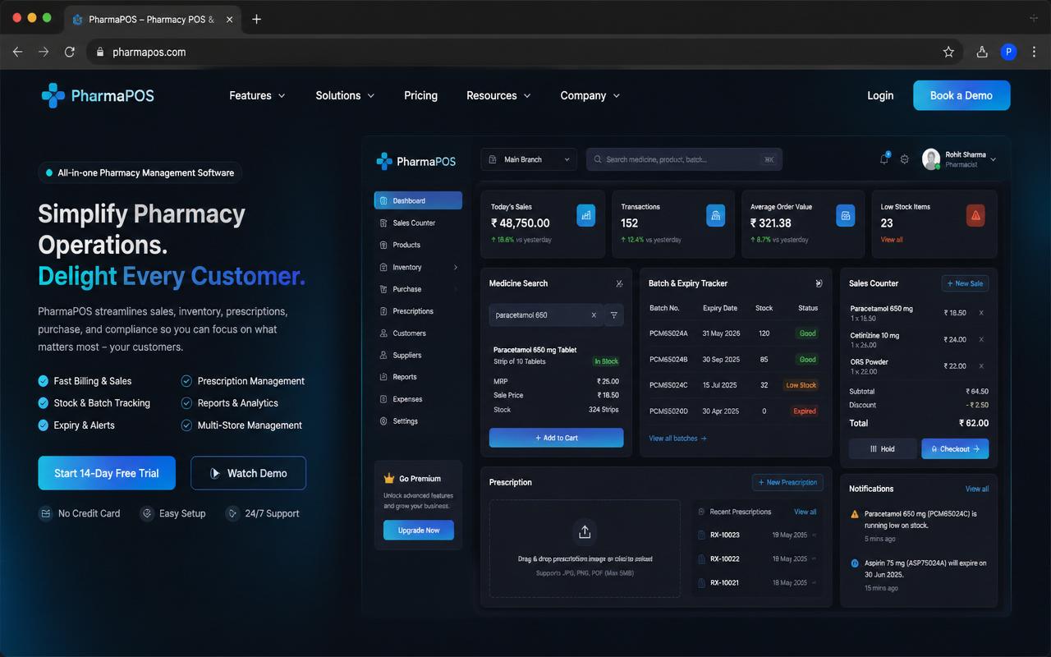Click the Today's Sales chart icon
1051x657 pixels.
coord(586,215)
